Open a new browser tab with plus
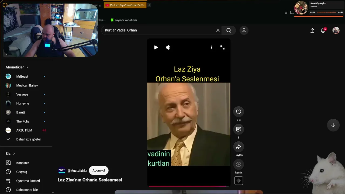345x194 pixels. 149,5
